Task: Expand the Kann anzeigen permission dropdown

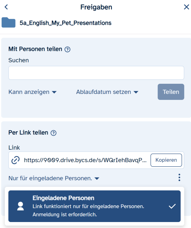Action: tap(33, 92)
